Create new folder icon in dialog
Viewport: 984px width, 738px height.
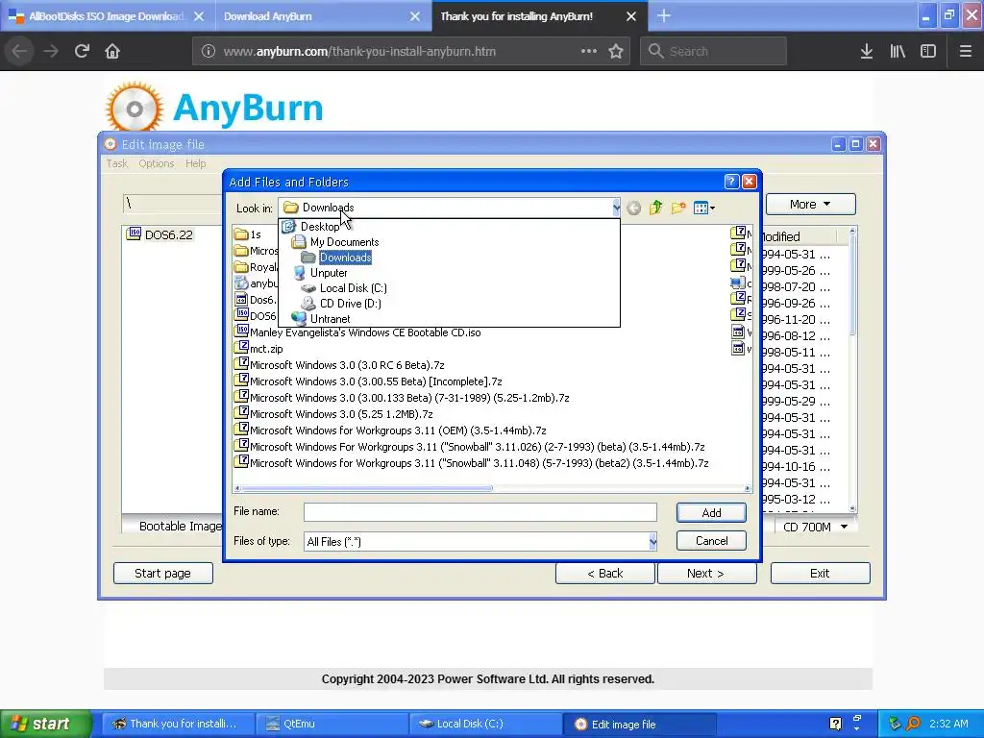click(678, 208)
